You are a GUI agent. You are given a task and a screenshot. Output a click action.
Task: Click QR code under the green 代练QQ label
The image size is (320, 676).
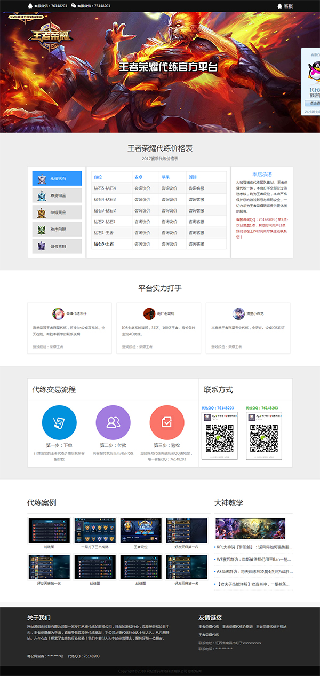[264, 437]
